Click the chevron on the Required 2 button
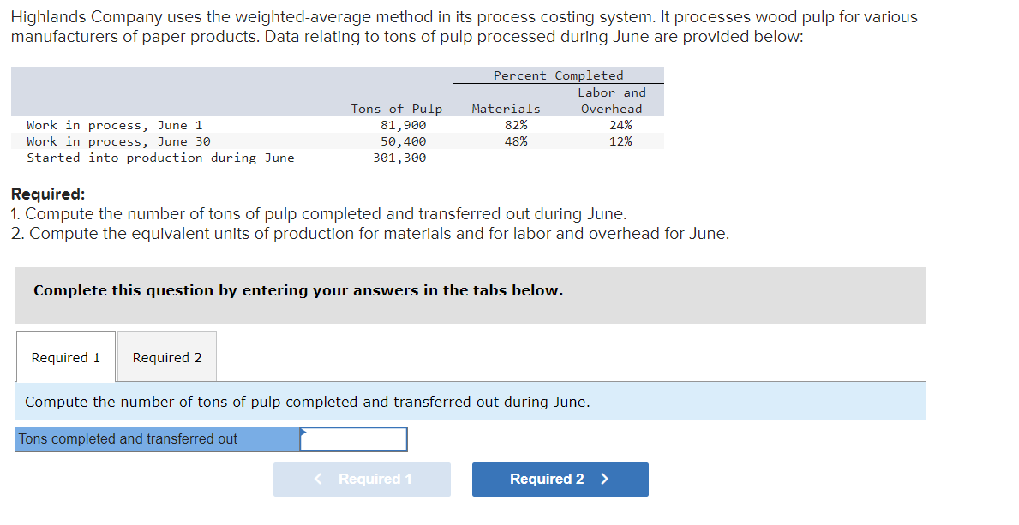 (x=605, y=480)
